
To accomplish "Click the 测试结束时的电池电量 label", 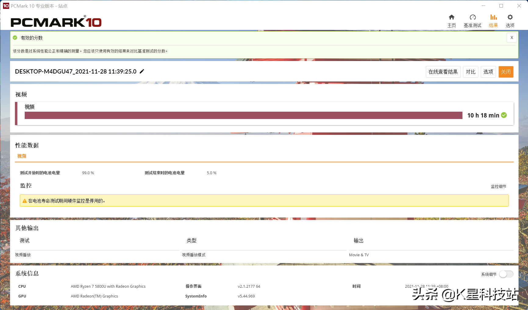I will point(165,173).
